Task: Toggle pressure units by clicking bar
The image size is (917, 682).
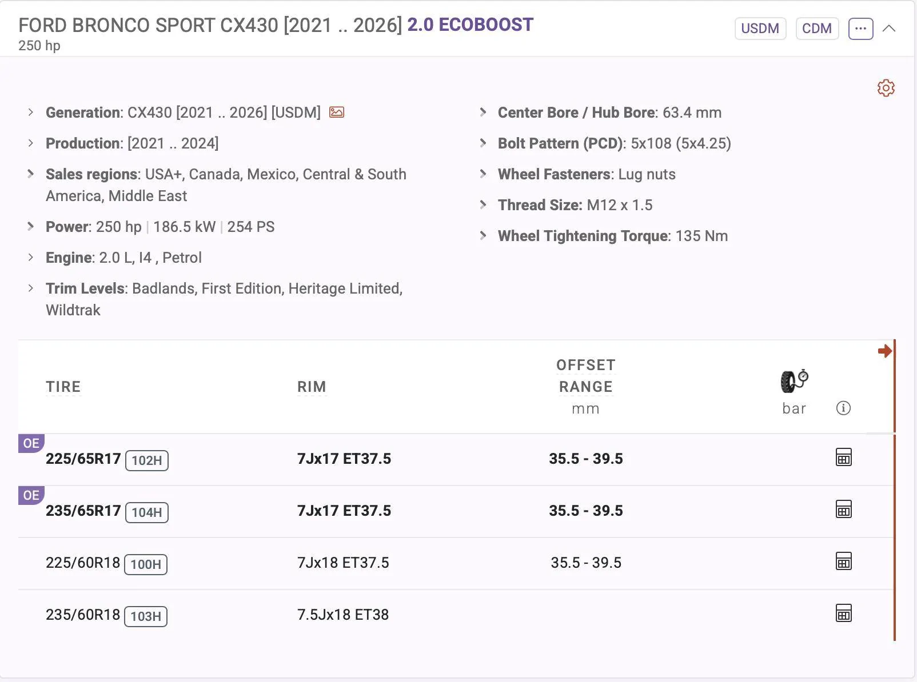Action: tap(794, 408)
